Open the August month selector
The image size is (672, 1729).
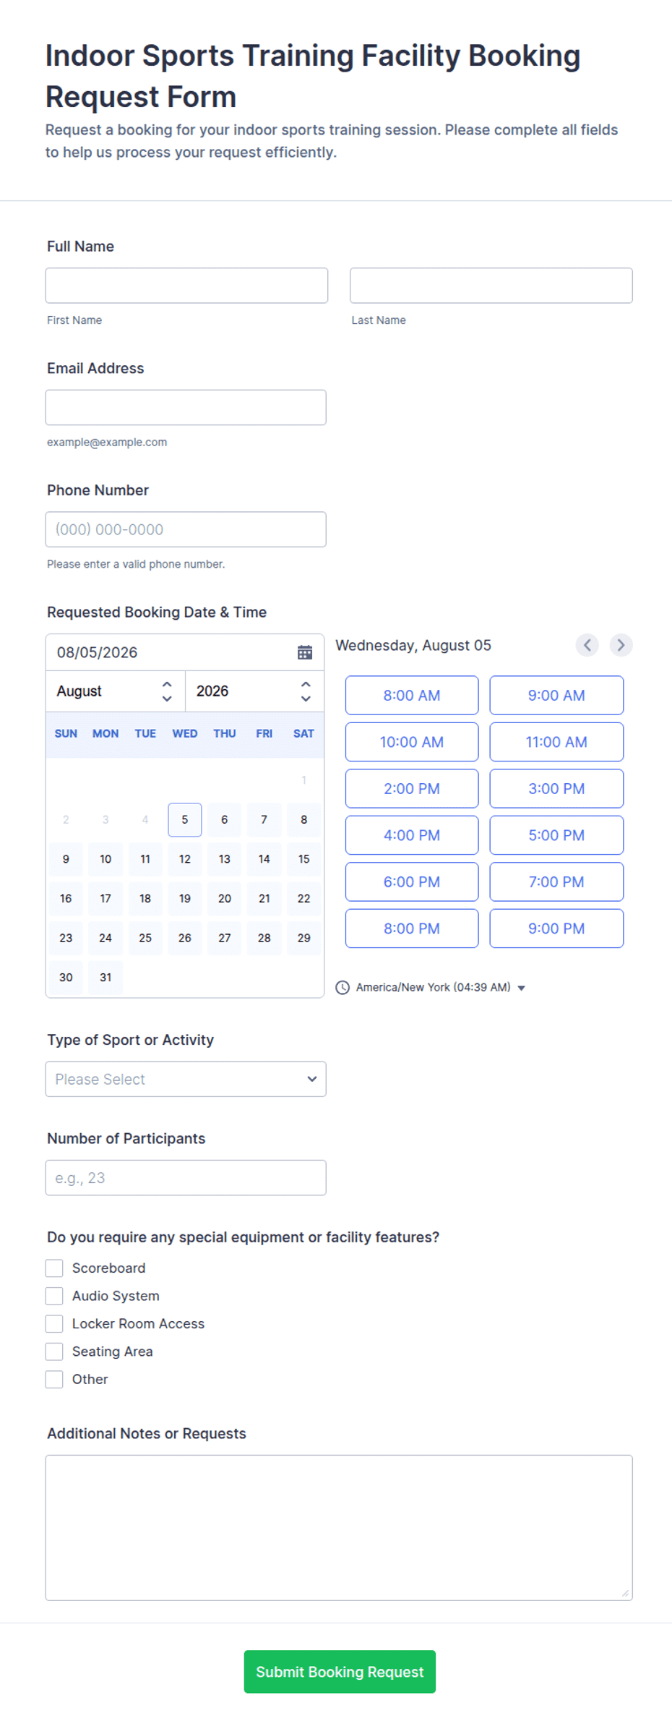click(116, 691)
